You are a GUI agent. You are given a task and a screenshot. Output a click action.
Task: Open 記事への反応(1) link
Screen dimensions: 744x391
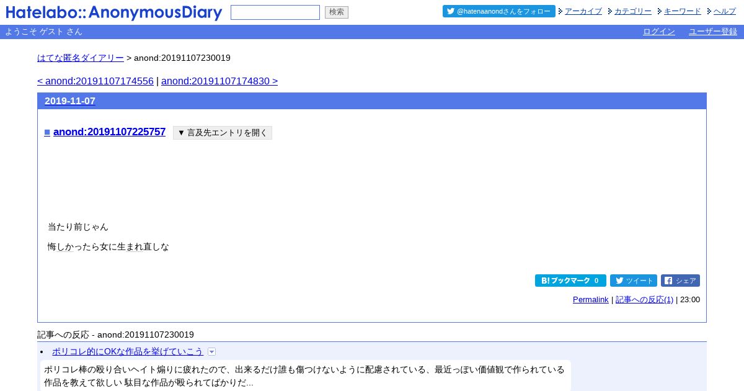pos(645,300)
